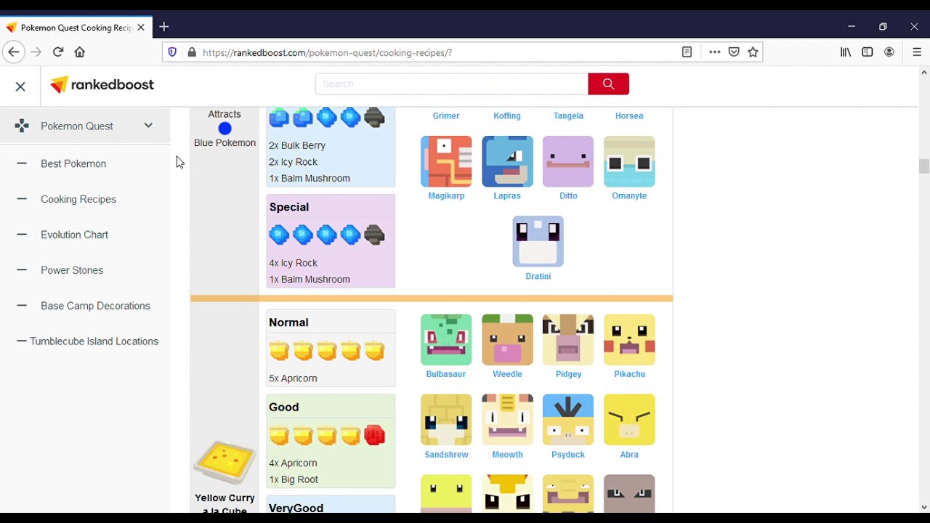
Task: Collapse the Pokemon Quest menu chevron
Action: (x=148, y=126)
